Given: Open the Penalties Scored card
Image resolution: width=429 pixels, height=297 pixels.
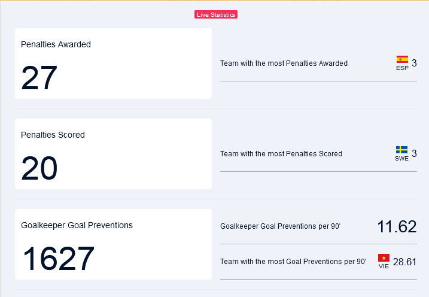Looking at the screenshot, I should point(113,154).
